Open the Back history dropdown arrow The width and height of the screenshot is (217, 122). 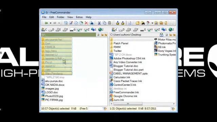click(51, 23)
